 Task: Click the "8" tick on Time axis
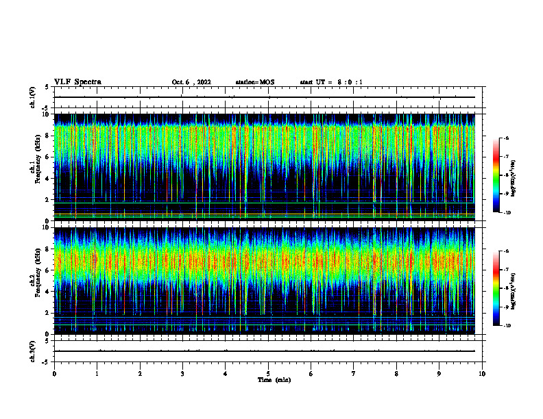click(396, 374)
